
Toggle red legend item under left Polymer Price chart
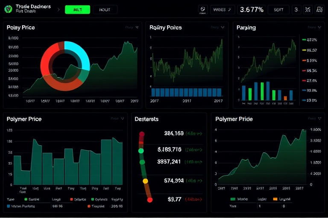click(71, 199)
